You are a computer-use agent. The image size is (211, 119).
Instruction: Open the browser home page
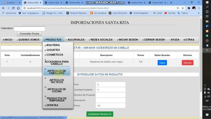pos(18,8)
